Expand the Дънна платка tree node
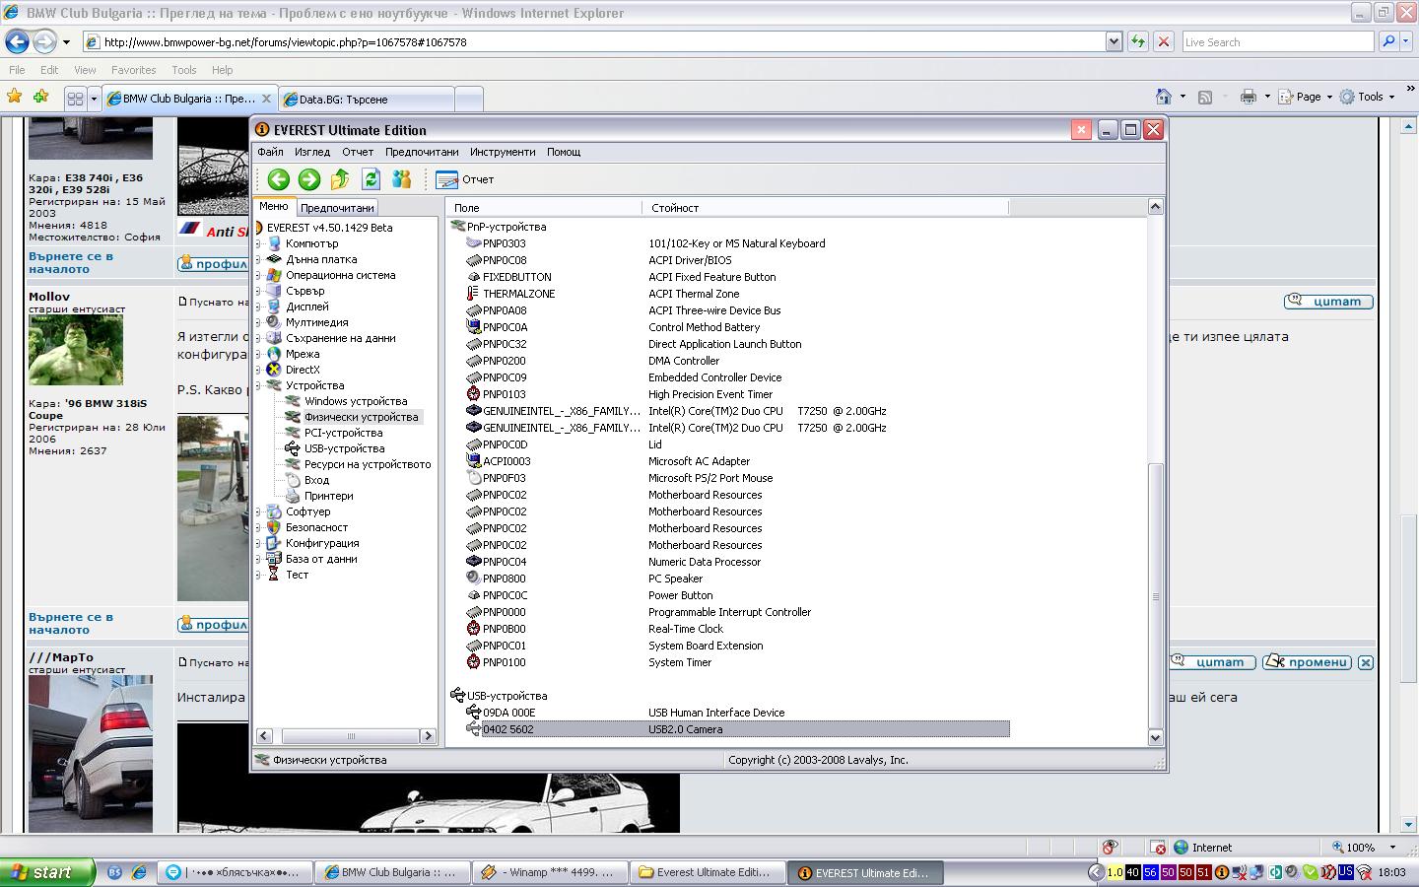 pyautogui.click(x=259, y=259)
